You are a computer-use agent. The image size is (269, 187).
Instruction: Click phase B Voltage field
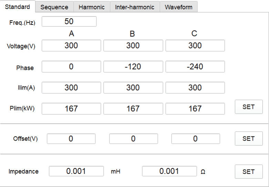click(133, 45)
